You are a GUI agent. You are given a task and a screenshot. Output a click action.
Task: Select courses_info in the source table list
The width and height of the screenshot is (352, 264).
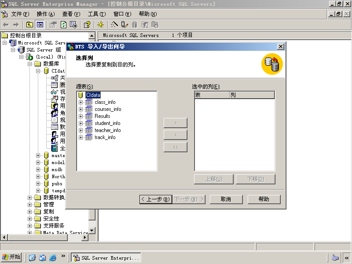[x=108, y=109]
